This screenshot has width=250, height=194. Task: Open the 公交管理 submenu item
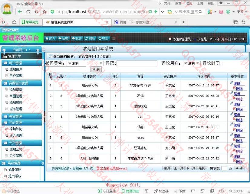16,156
